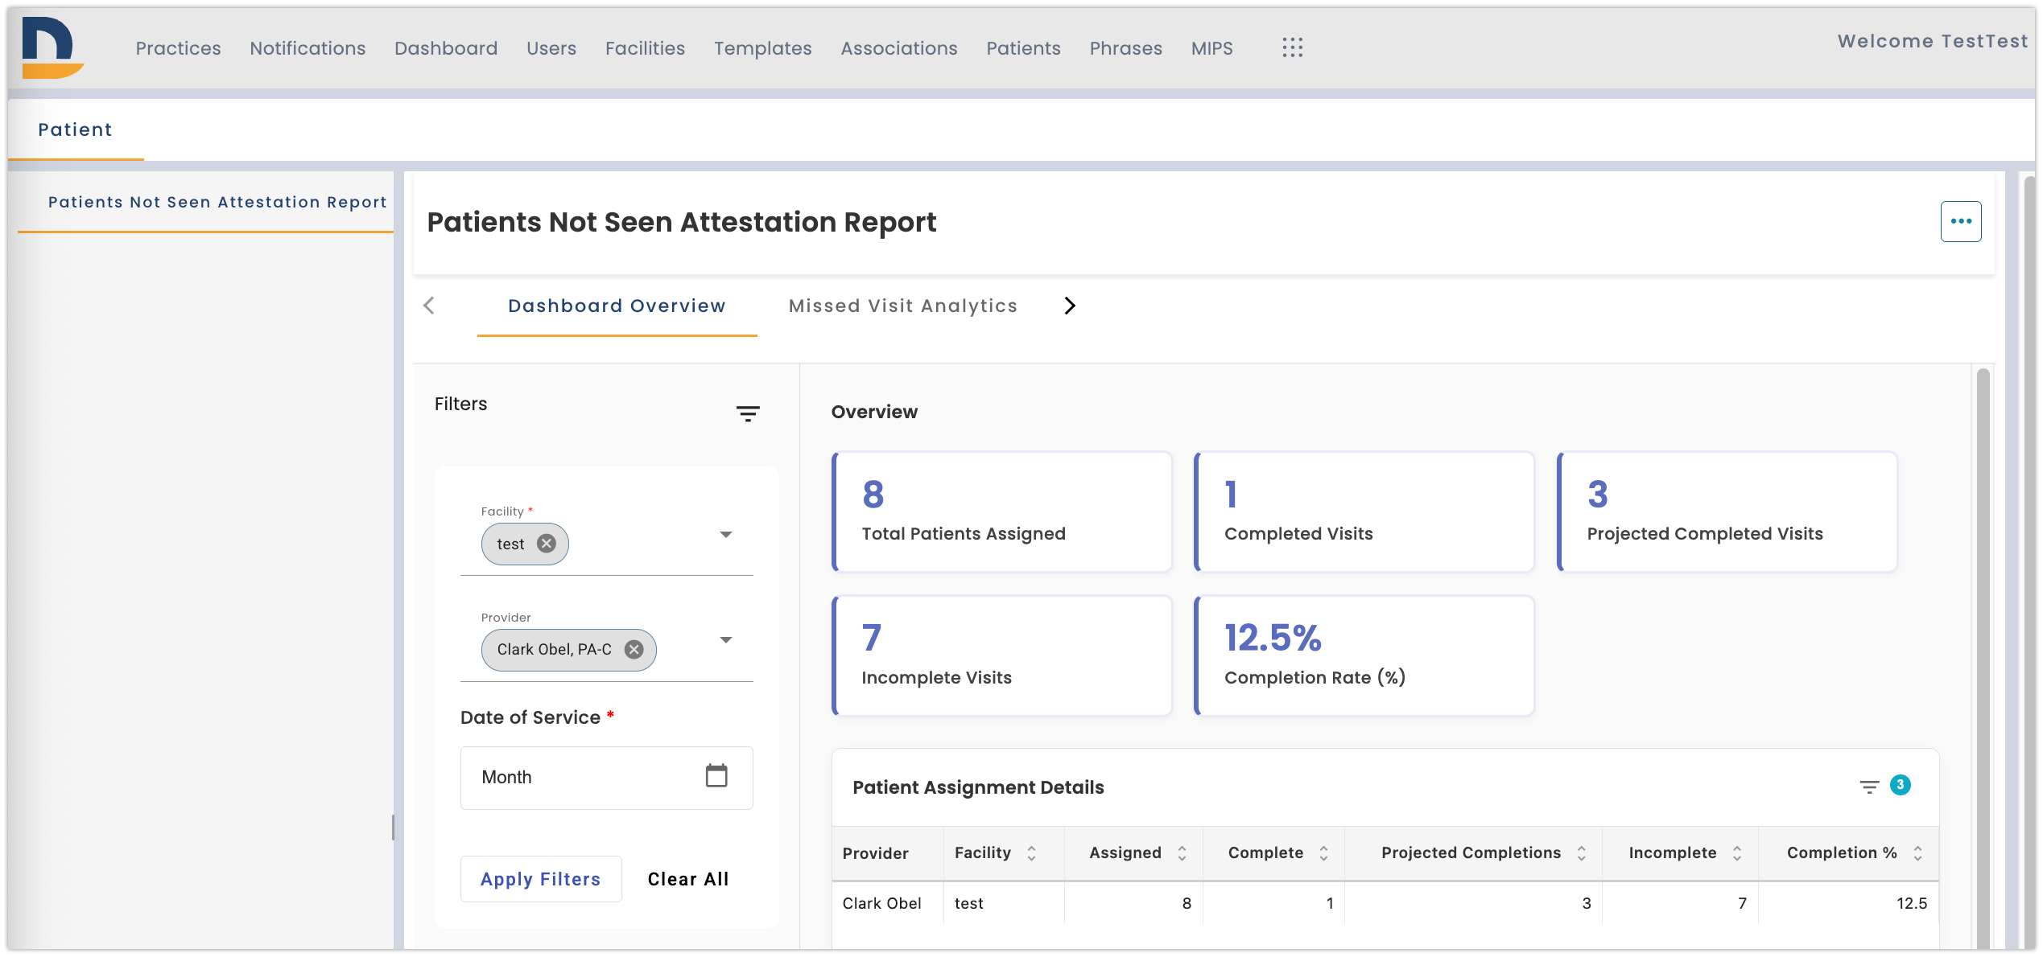Sort table by Incomplete column
Image resolution: width=2043 pixels, height=957 pixels.
(1736, 853)
